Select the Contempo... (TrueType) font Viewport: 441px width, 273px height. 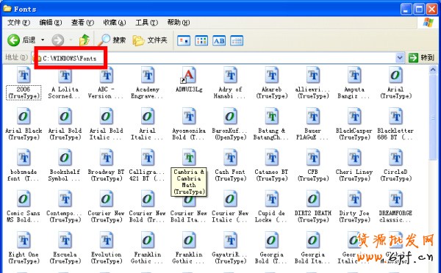tap(65, 207)
